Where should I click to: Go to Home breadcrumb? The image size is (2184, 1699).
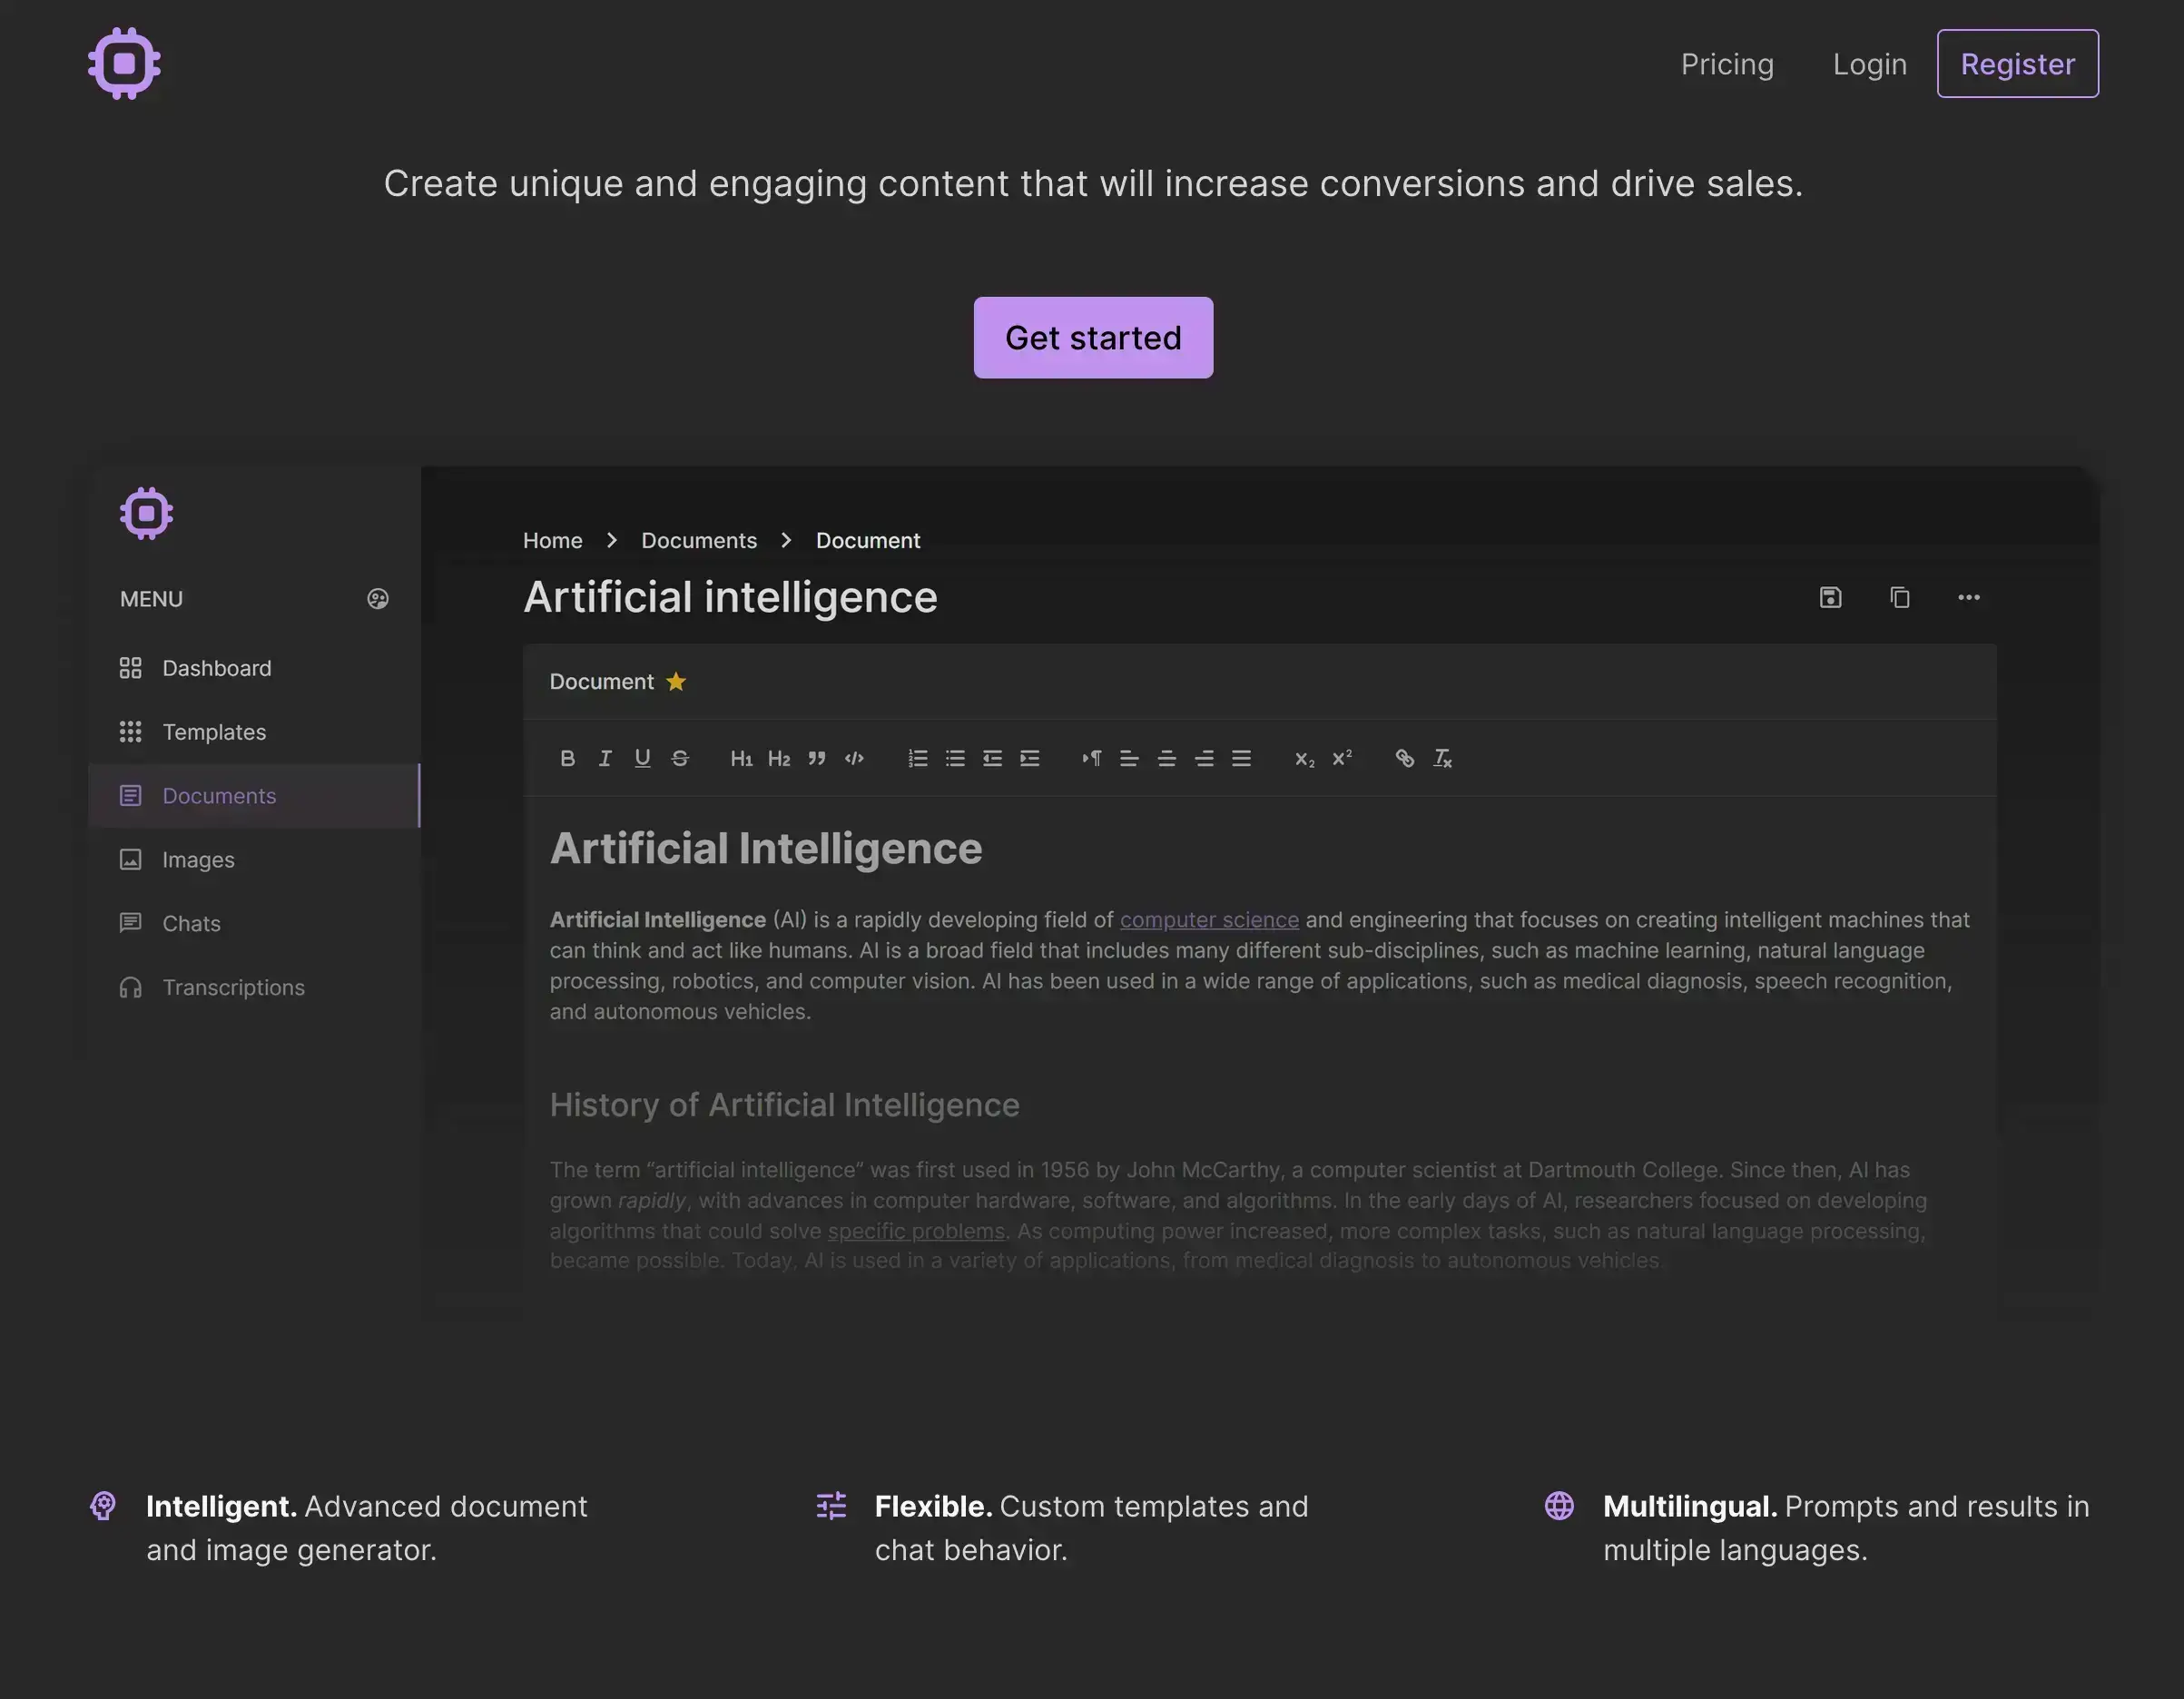552,540
